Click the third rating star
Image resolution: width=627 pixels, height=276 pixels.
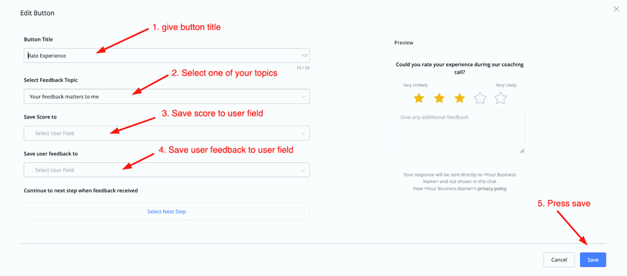coord(459,98)
